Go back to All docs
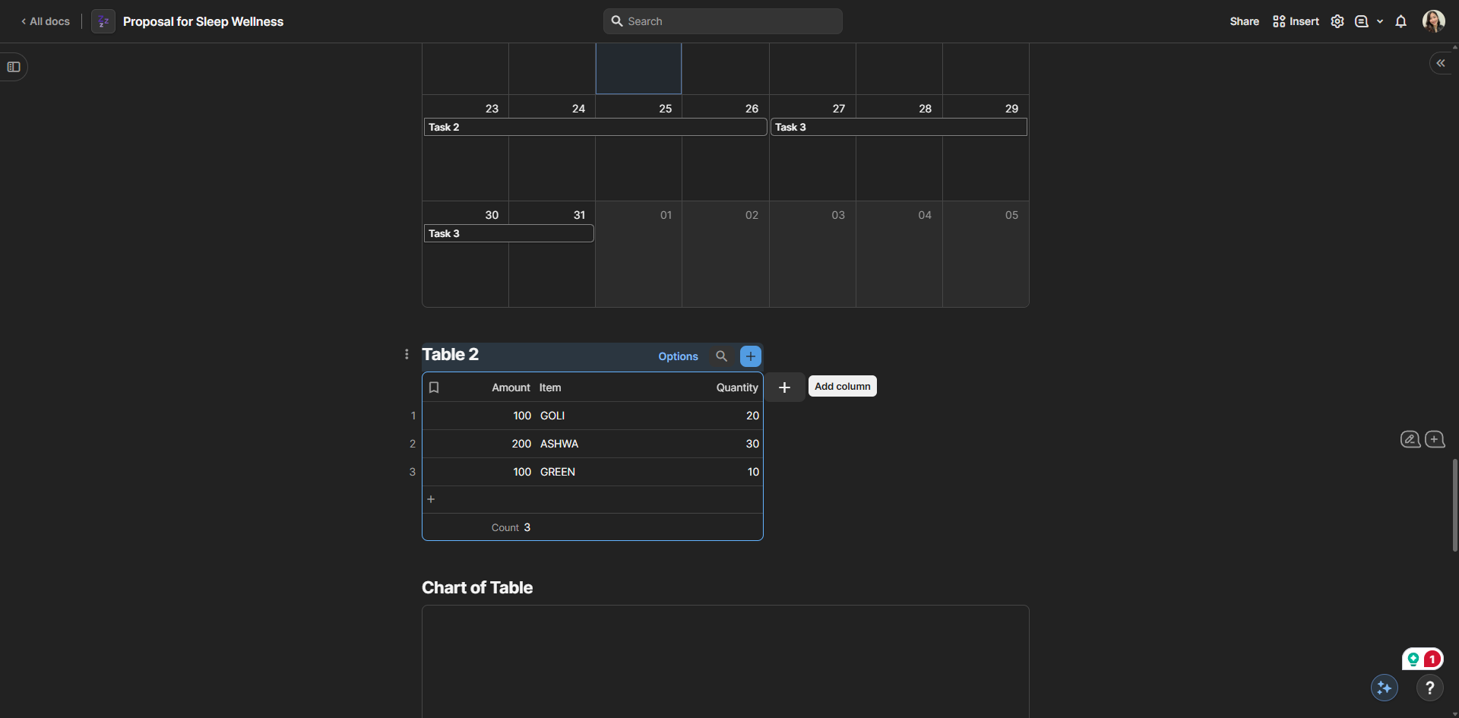This screenshot has width=1459, height=718. [46, 21]
